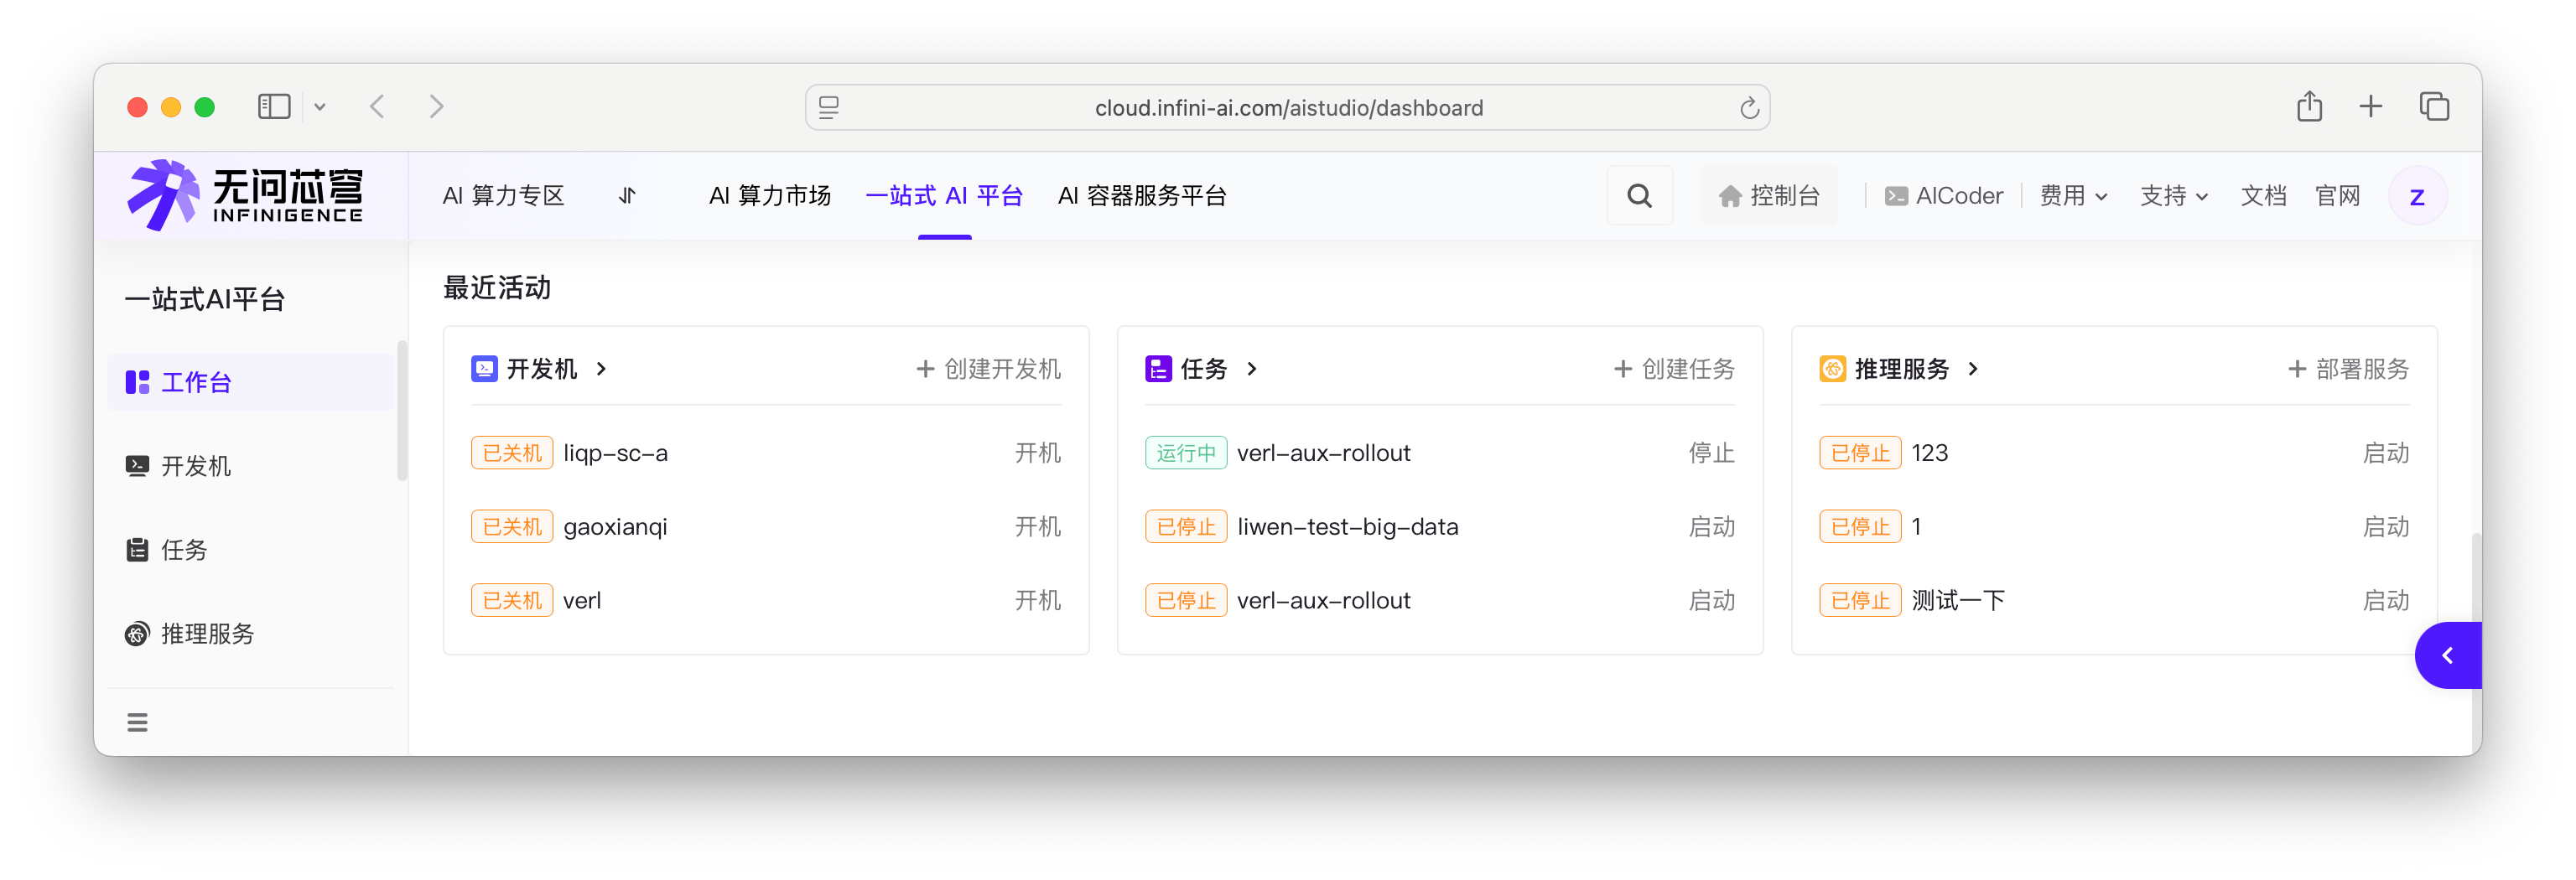Expand the 费用 dropdown menu

(x=2073, y=196)
